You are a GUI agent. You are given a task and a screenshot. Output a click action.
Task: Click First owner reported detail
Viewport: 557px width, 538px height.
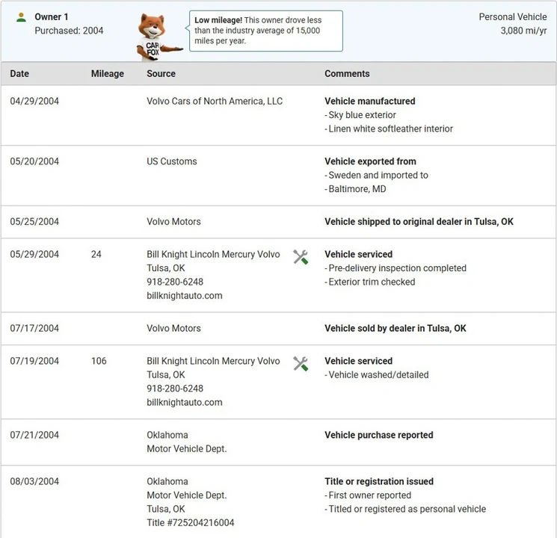pyautogui.click(x=368, y=495)
